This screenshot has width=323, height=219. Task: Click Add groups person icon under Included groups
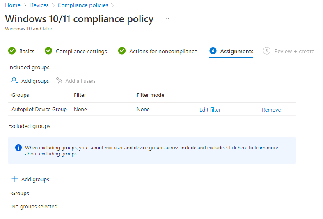click(15, 80)
